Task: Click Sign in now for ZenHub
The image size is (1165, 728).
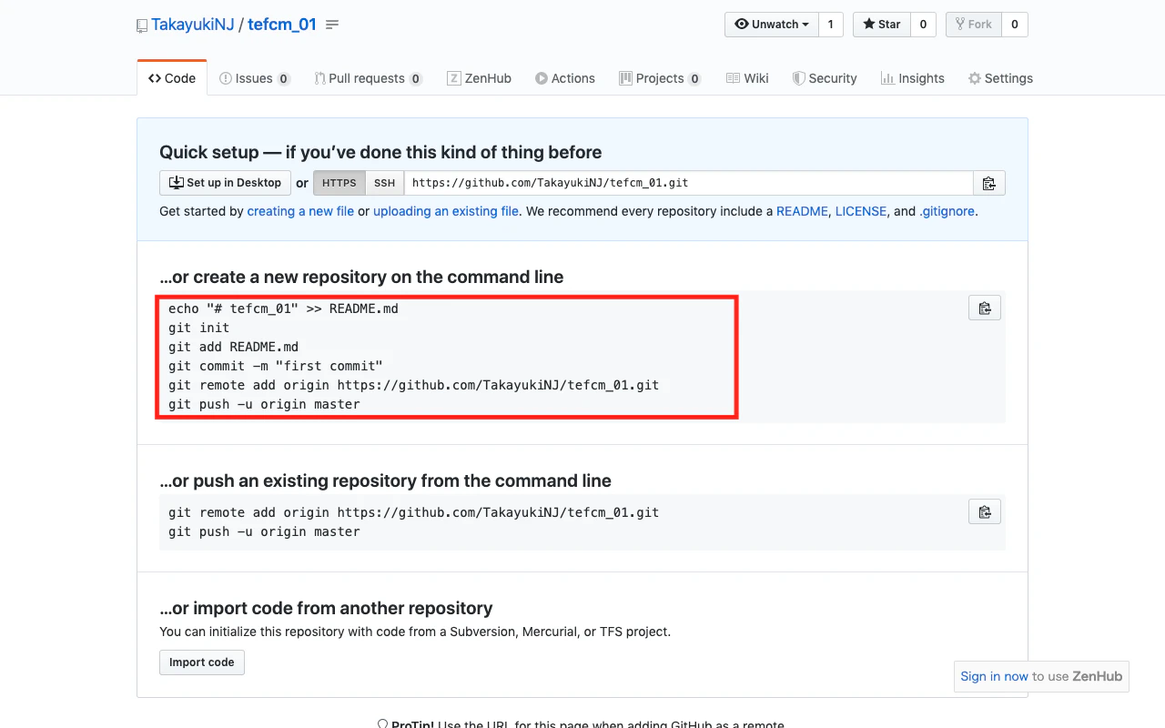Action: coord(994,676)
